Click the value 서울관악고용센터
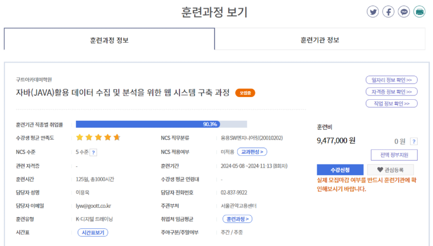 pos(239,206)
